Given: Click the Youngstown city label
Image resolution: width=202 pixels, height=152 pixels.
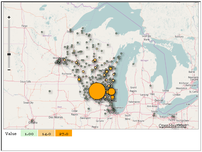Looking at the screenshot, I should (182, 121).
